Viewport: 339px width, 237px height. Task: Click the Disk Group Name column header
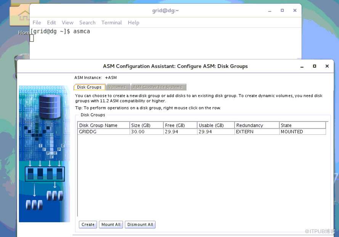point(104,125)
